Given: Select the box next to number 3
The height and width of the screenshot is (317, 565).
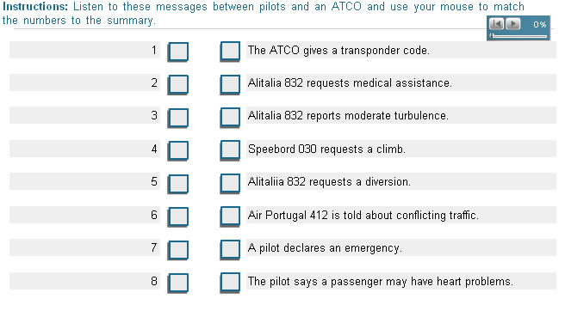Looking at the screenshot, I should pyautogui.click(x=177, y=118).
